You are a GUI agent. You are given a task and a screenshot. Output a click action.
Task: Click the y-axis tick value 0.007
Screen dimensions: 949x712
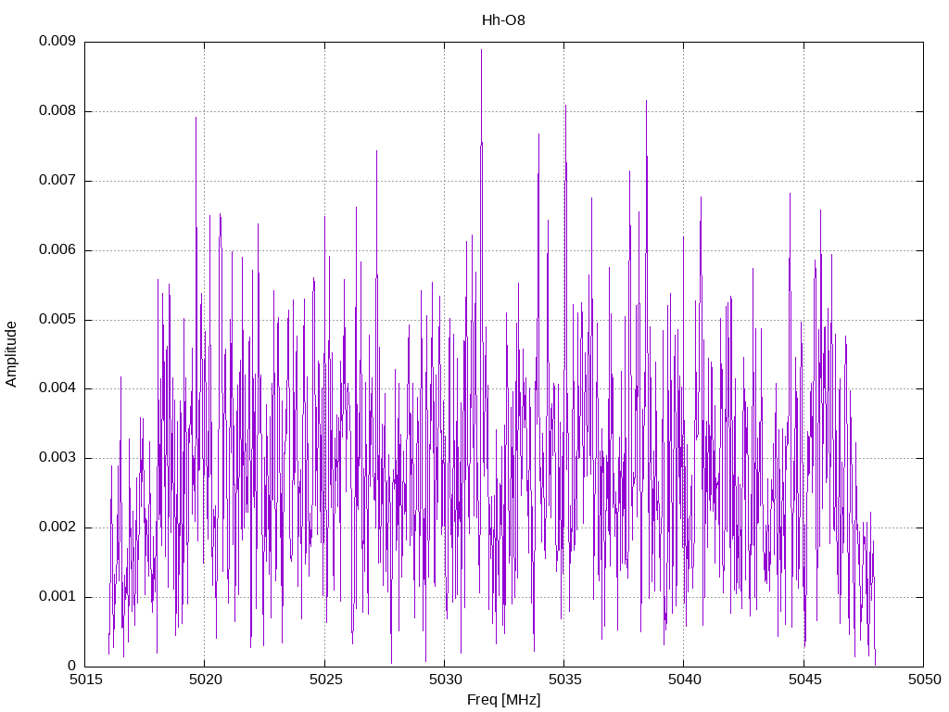pos(57,180)
